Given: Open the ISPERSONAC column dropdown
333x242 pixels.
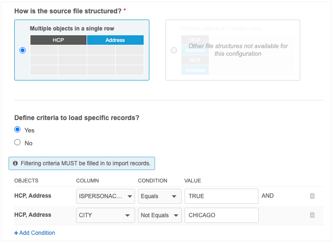Looking at the screenshot, I should click(105, 196).
